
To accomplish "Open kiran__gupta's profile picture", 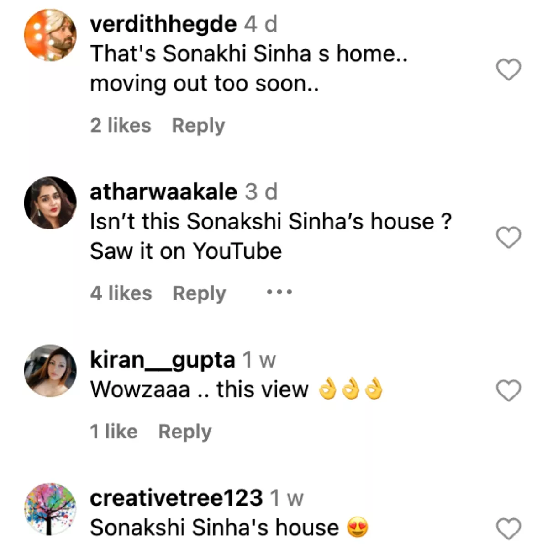I will click(50, 371).
